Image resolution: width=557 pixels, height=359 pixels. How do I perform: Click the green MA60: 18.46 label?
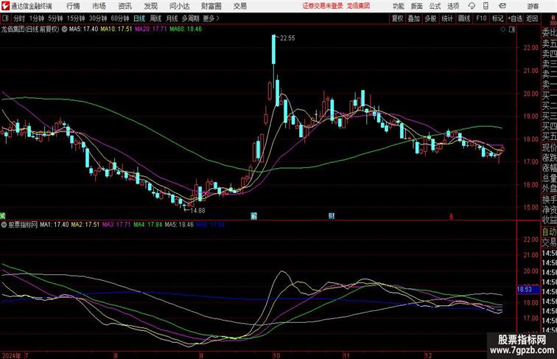[186, 29]
